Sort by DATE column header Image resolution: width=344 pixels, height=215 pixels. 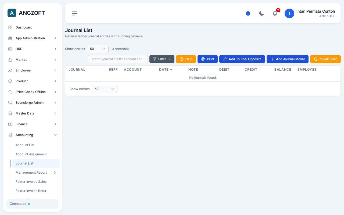pyautogui.click(x=166, y=70)
